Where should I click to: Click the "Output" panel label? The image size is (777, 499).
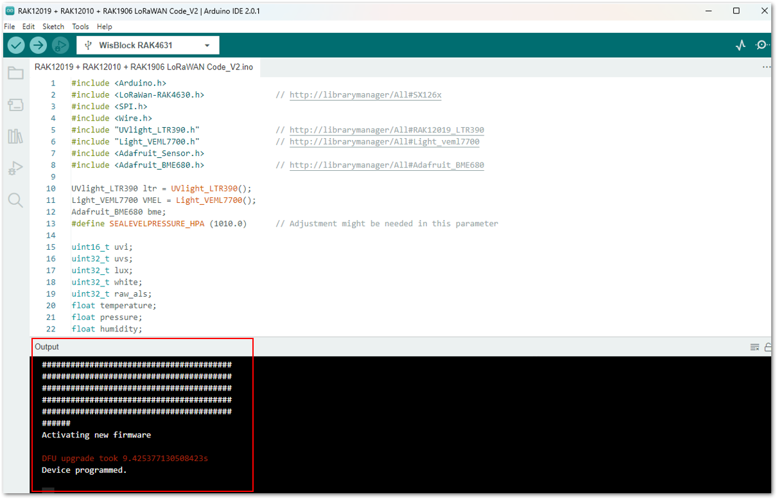click(x=47, y=347)
